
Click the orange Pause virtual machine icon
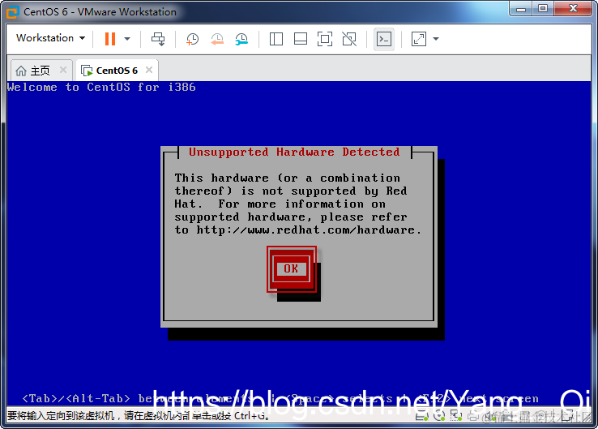[110, 39]
